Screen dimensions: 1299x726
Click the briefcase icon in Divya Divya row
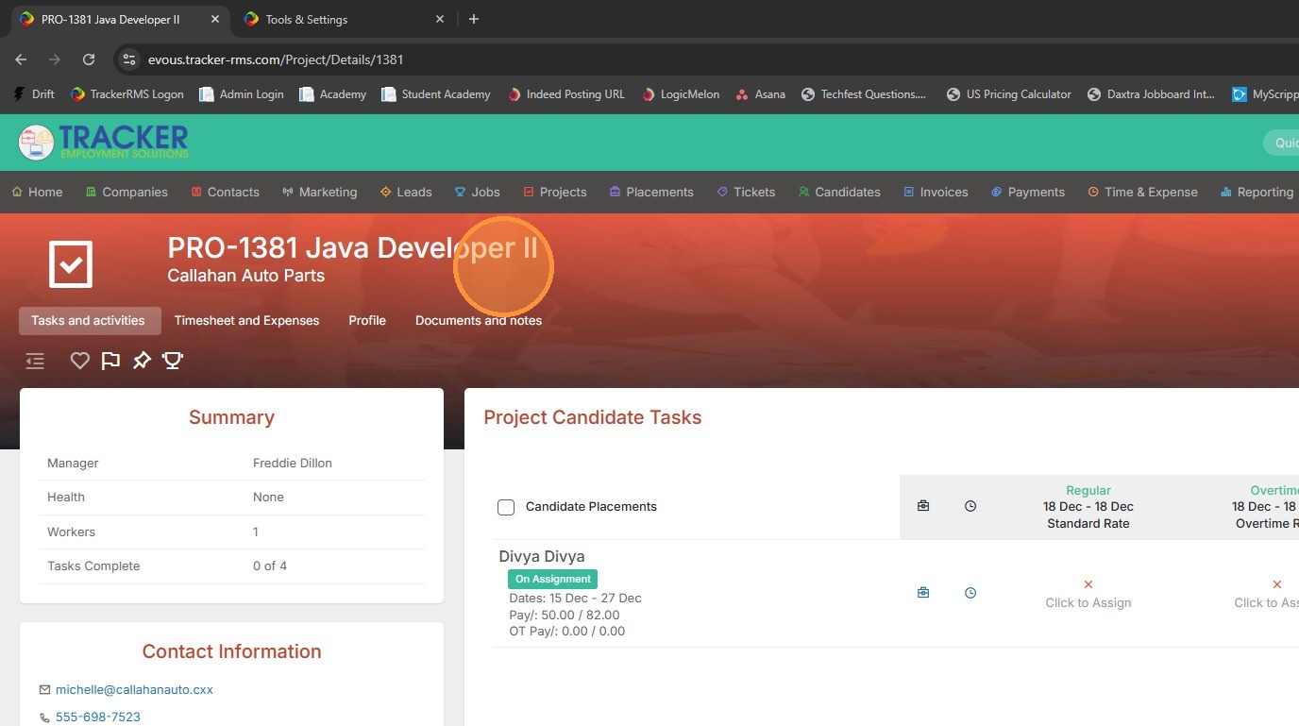[923, 593]
